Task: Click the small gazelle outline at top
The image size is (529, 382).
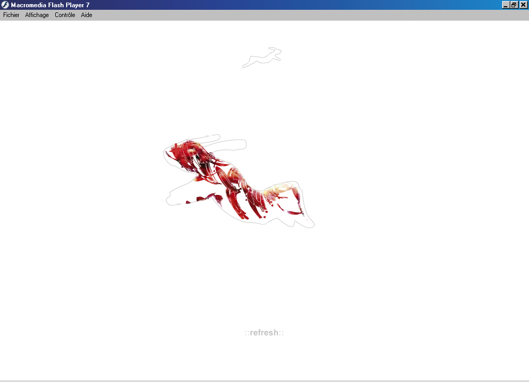Action: [x=262, y=58]
